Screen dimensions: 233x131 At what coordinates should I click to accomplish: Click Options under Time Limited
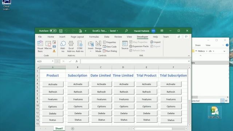124,106
